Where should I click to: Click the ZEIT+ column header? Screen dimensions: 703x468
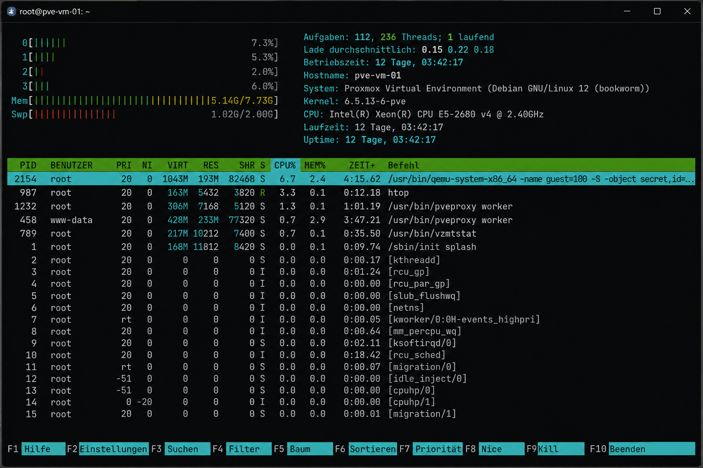[362, 165]
